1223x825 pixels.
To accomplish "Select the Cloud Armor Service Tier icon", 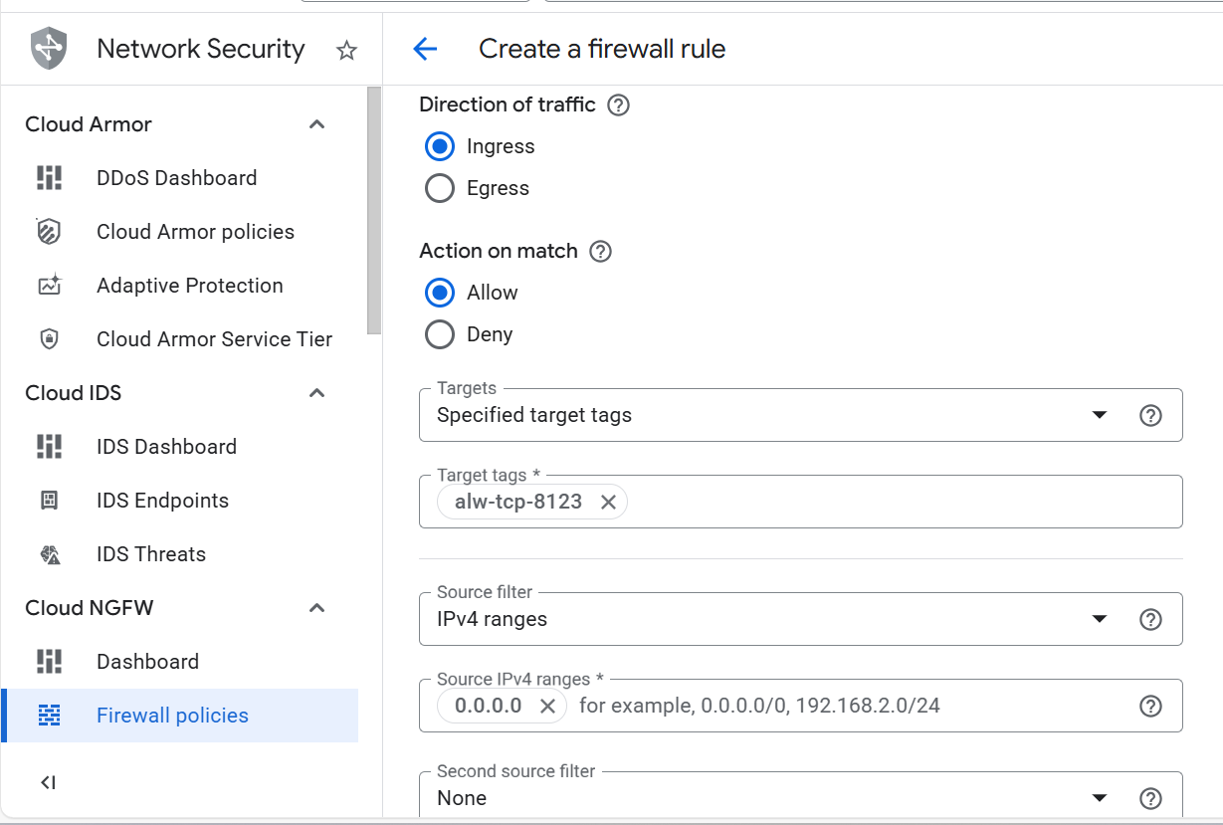I will [49, 338].
